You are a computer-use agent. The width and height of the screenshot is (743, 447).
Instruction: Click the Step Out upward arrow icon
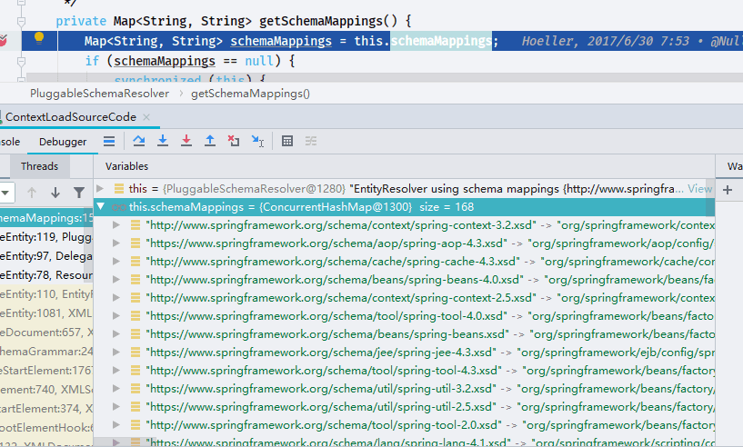tap(210, 141)
